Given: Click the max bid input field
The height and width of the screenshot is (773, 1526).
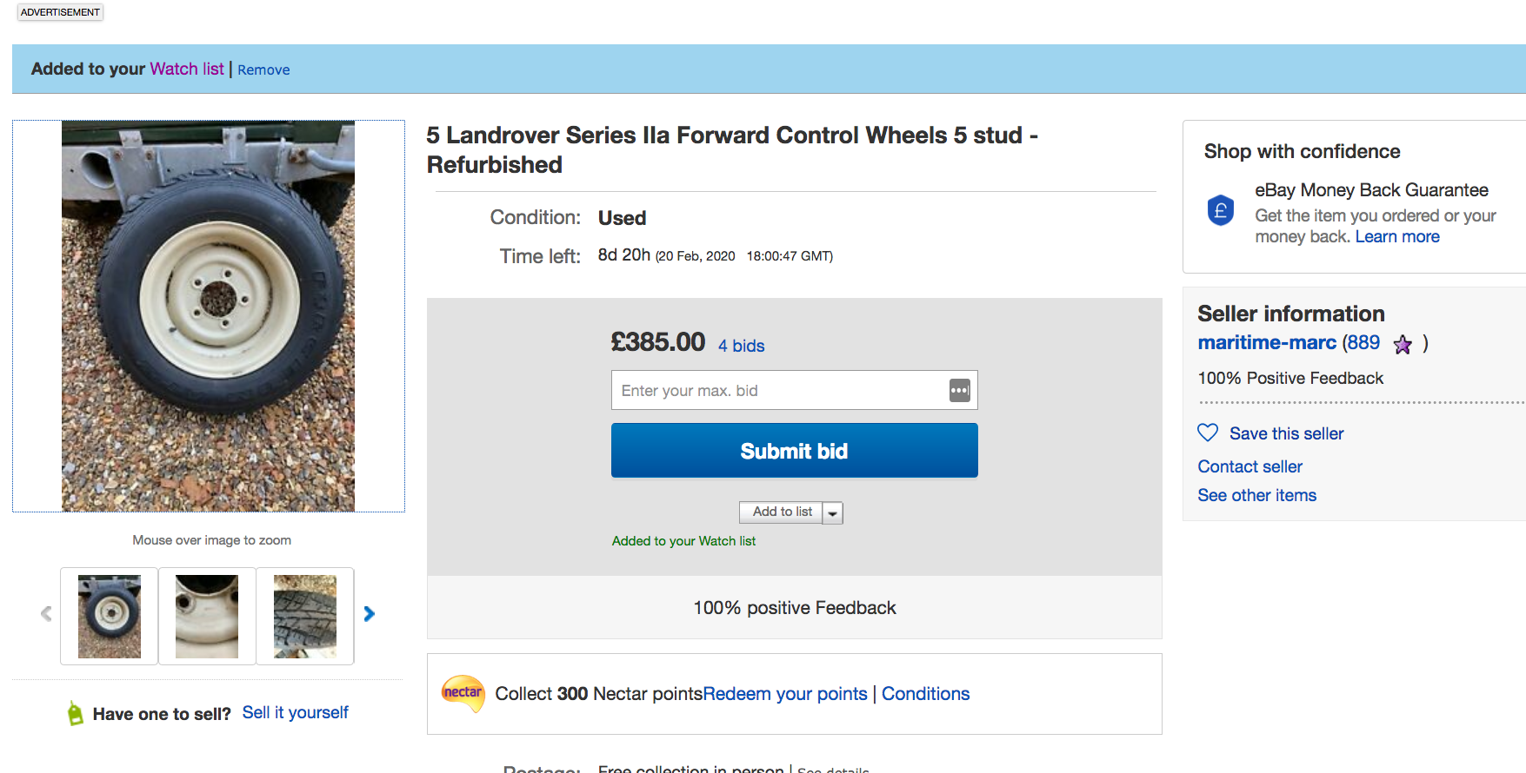Looking at the screenshot, I should click(x=779, y=391).
